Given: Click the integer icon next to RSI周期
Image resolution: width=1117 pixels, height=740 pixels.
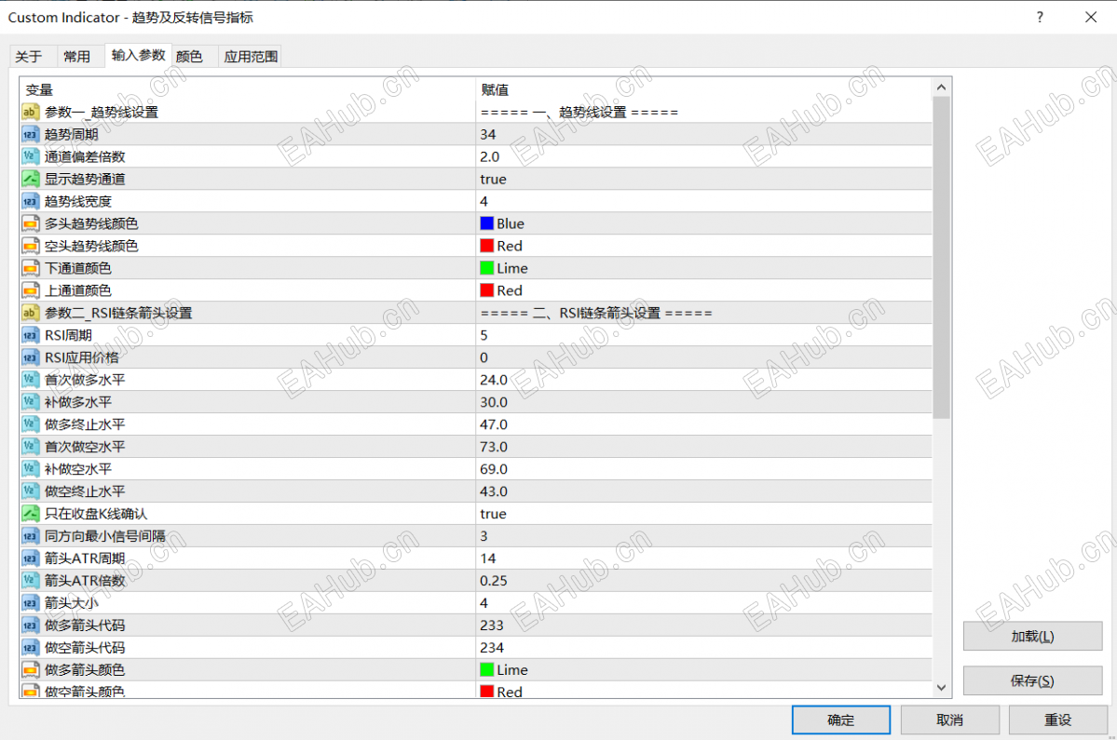Looking at the screenshot, I should [x=30, y=335].
